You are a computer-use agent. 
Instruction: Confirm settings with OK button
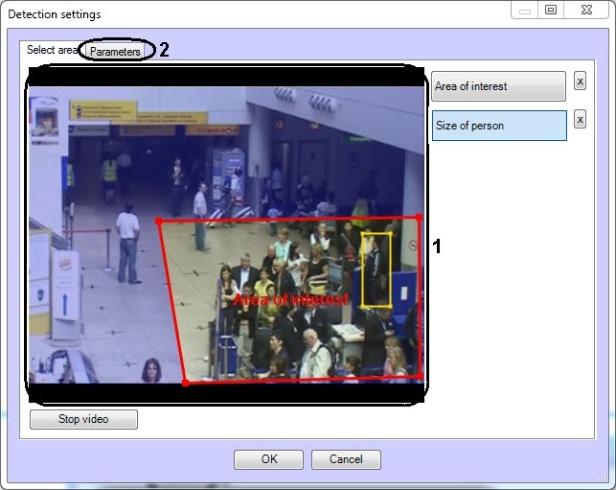point(268,459)
